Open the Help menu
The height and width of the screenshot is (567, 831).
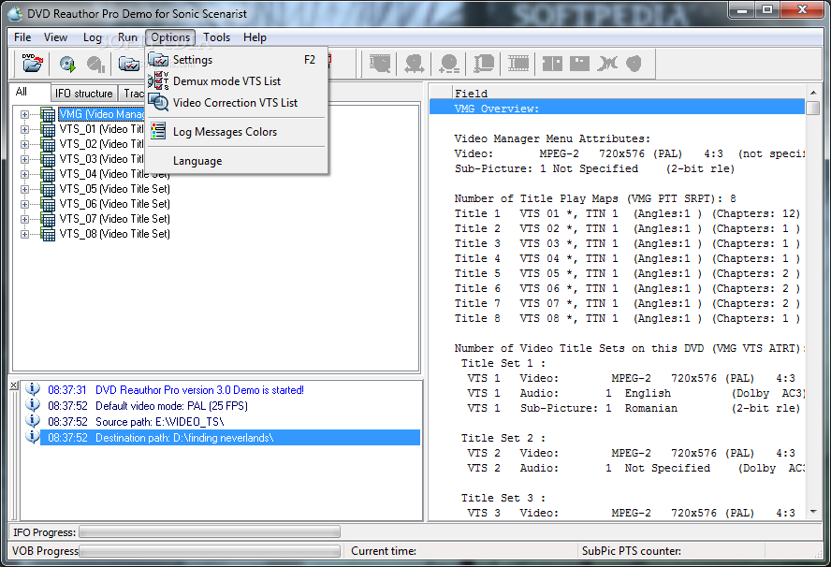click(x=255, y=37)
